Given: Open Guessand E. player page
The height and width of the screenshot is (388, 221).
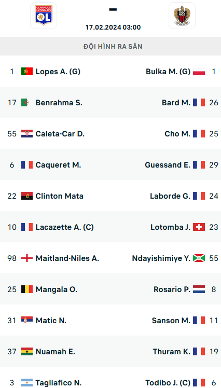Looking at the screenshot, I should click(x=168, y=165).
